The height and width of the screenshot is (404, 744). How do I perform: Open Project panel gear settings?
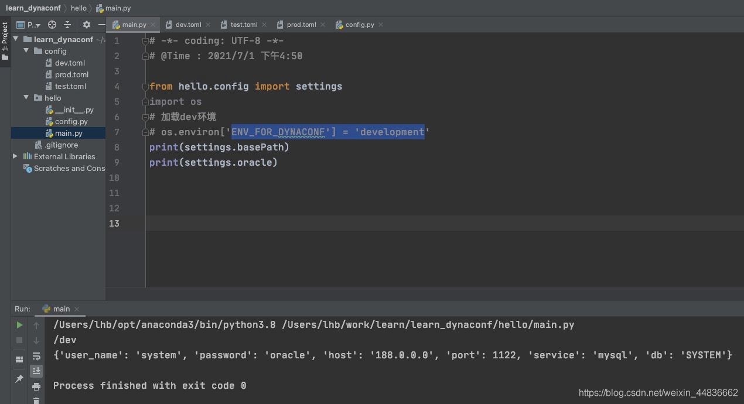pos(87,25)
